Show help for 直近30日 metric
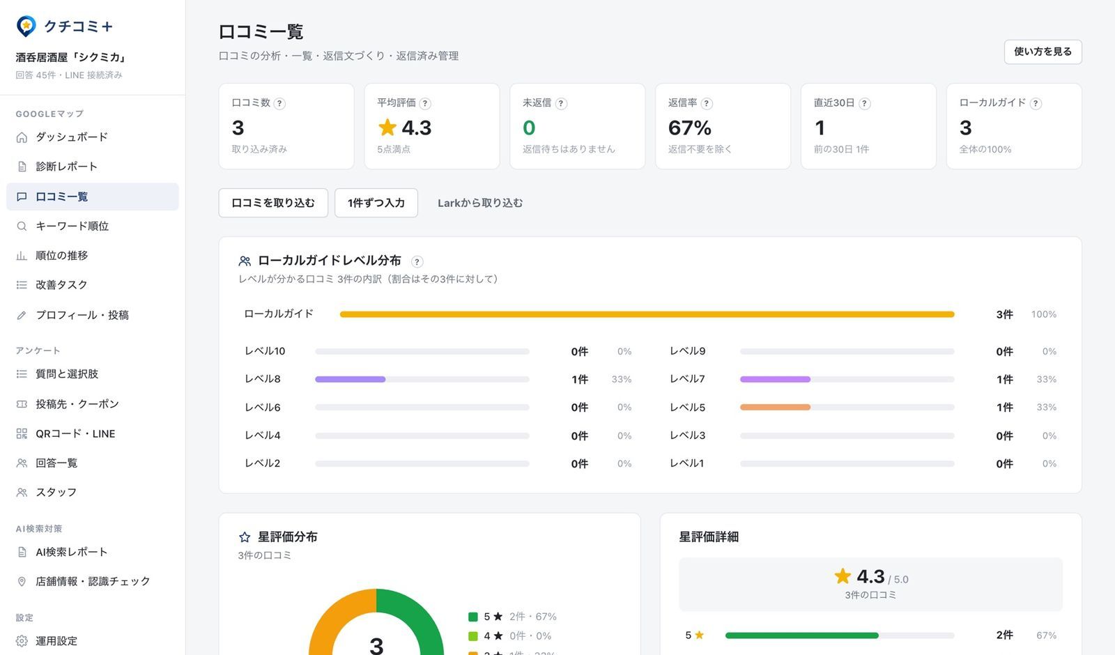Viewport: 1115px width, 655px height. [x=864, y=103]
